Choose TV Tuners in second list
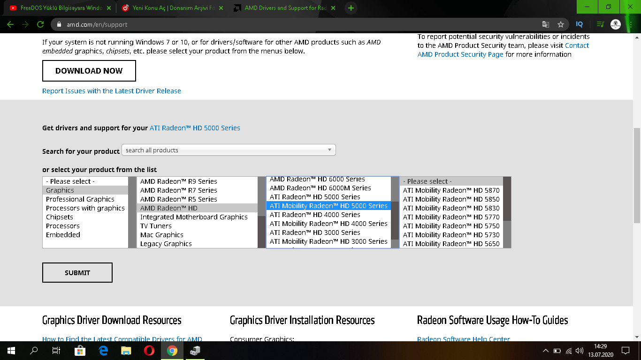The width and height of the screenshot is (641, 360). (197, 226)
